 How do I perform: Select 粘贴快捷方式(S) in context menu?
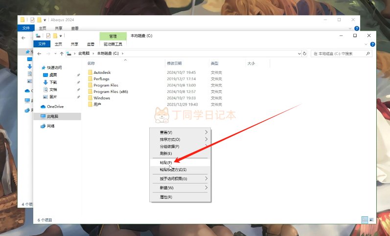click(180, 170)
